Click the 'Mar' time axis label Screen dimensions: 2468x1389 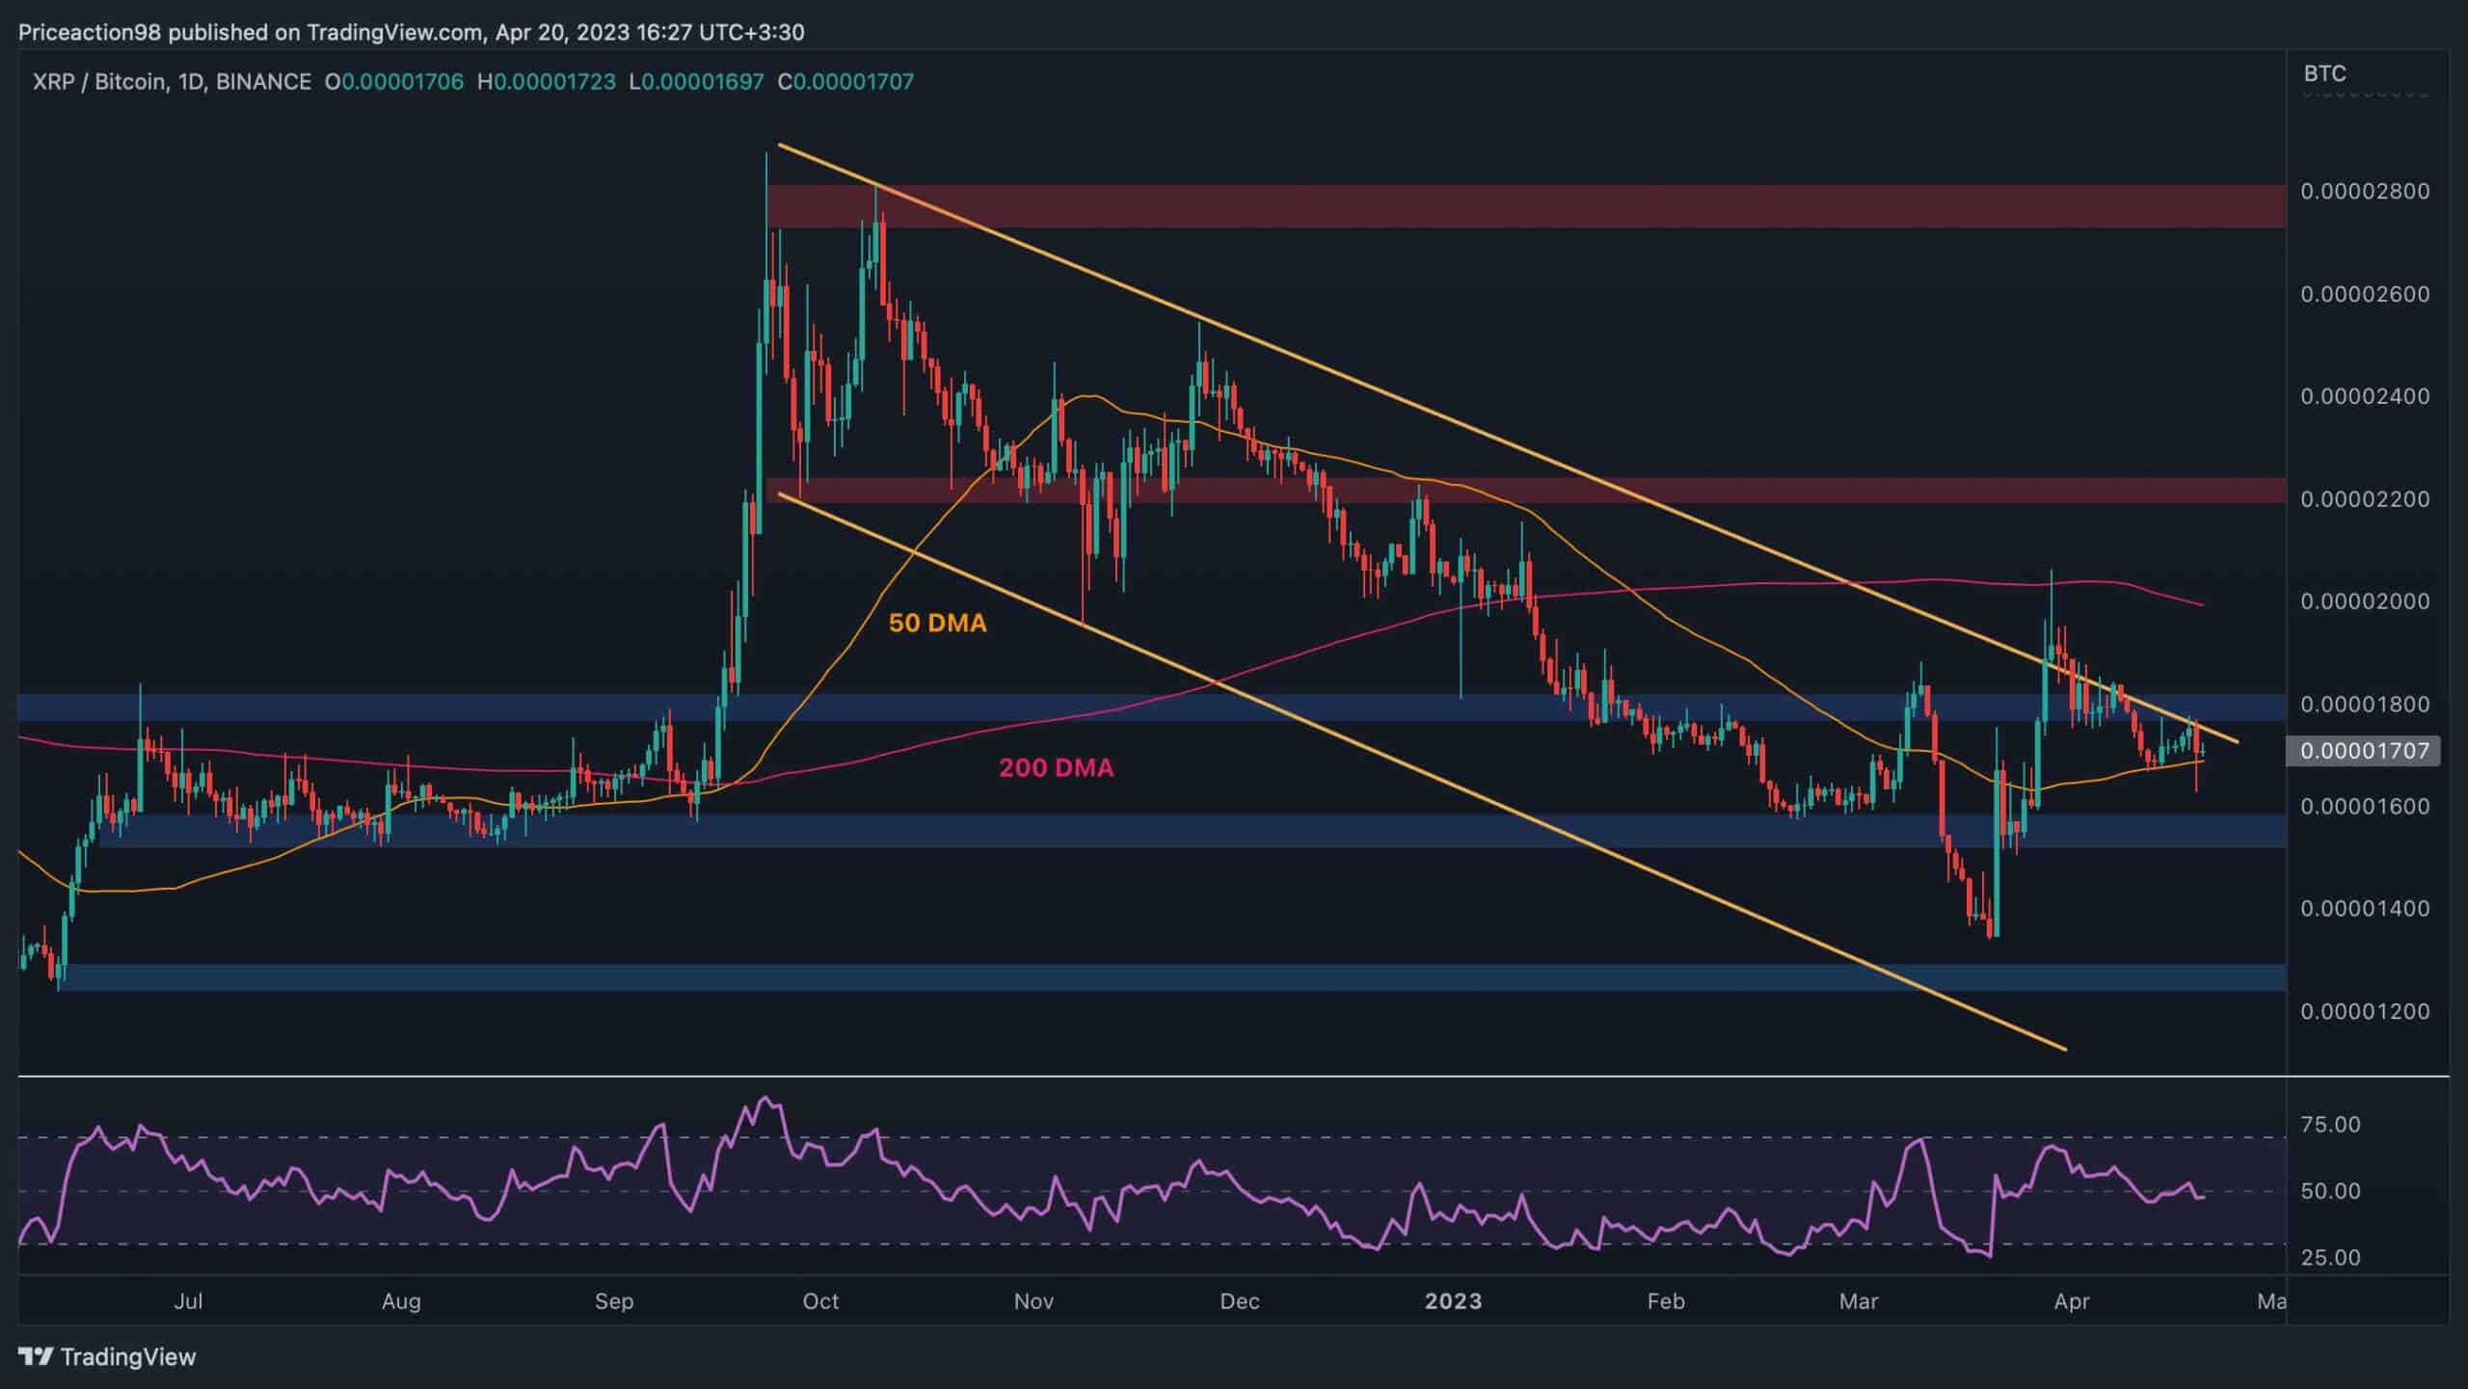click(1859, 1301)
